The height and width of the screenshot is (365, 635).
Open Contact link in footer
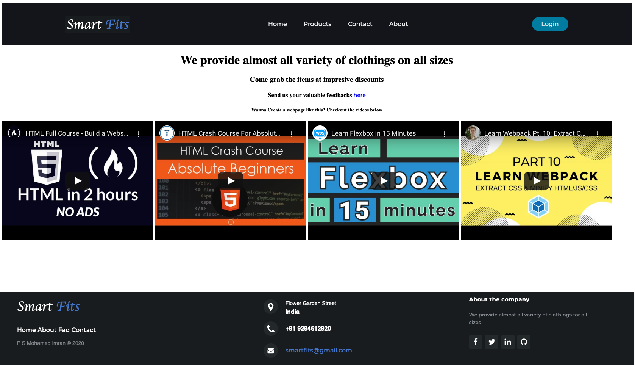pos(84,330)
